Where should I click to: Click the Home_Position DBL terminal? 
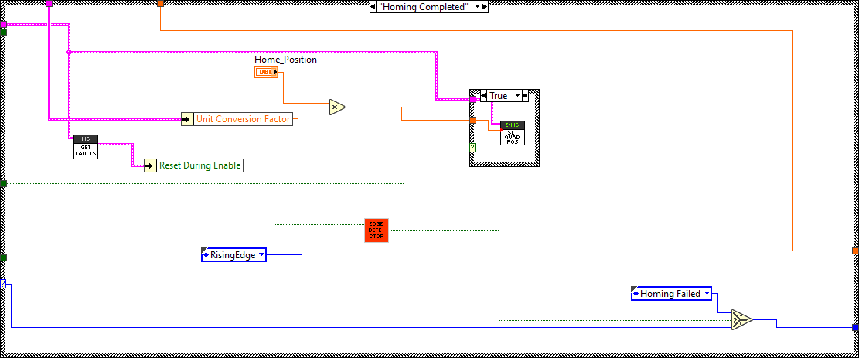(x=266, y=72)
